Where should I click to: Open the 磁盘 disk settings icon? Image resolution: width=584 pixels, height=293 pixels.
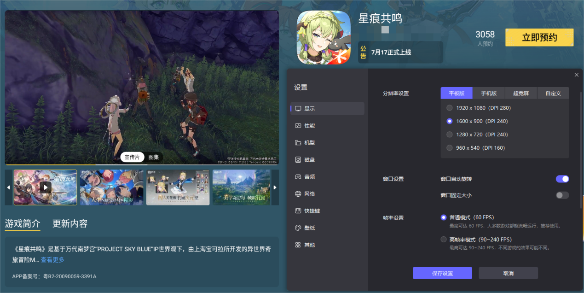tap(298, 159)
